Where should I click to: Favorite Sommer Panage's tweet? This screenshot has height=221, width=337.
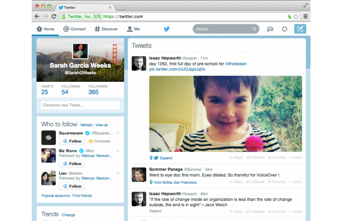(x=277, y=182)
